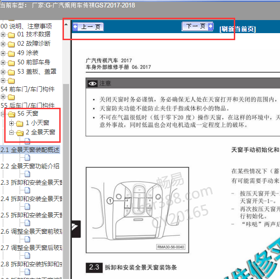Viewport: 280px width, 279px height.
Task: Collapse the 56 天窗 folder node
Action: (x=2, y=114)
